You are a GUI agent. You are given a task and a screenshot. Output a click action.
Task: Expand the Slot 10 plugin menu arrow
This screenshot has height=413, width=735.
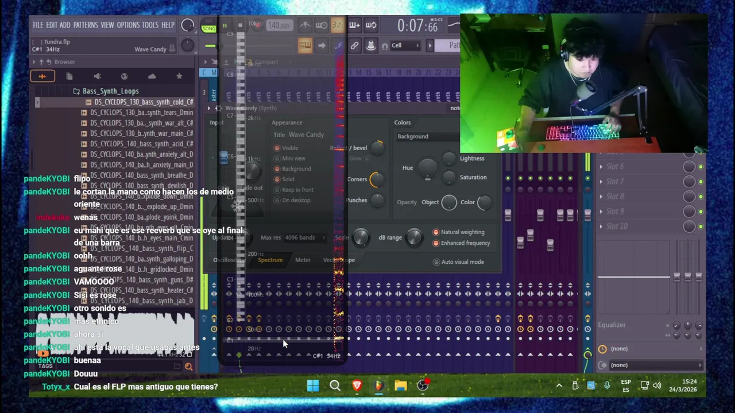601,227
